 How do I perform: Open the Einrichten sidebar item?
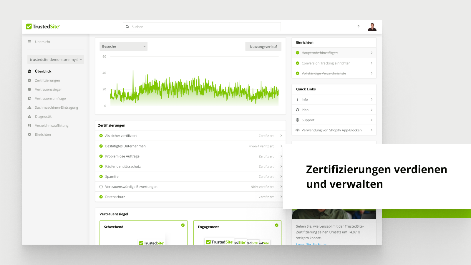click(43, 135)
